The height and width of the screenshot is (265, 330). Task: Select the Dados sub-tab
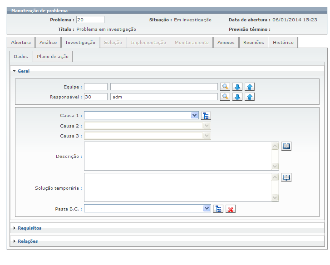pos(21,57)
